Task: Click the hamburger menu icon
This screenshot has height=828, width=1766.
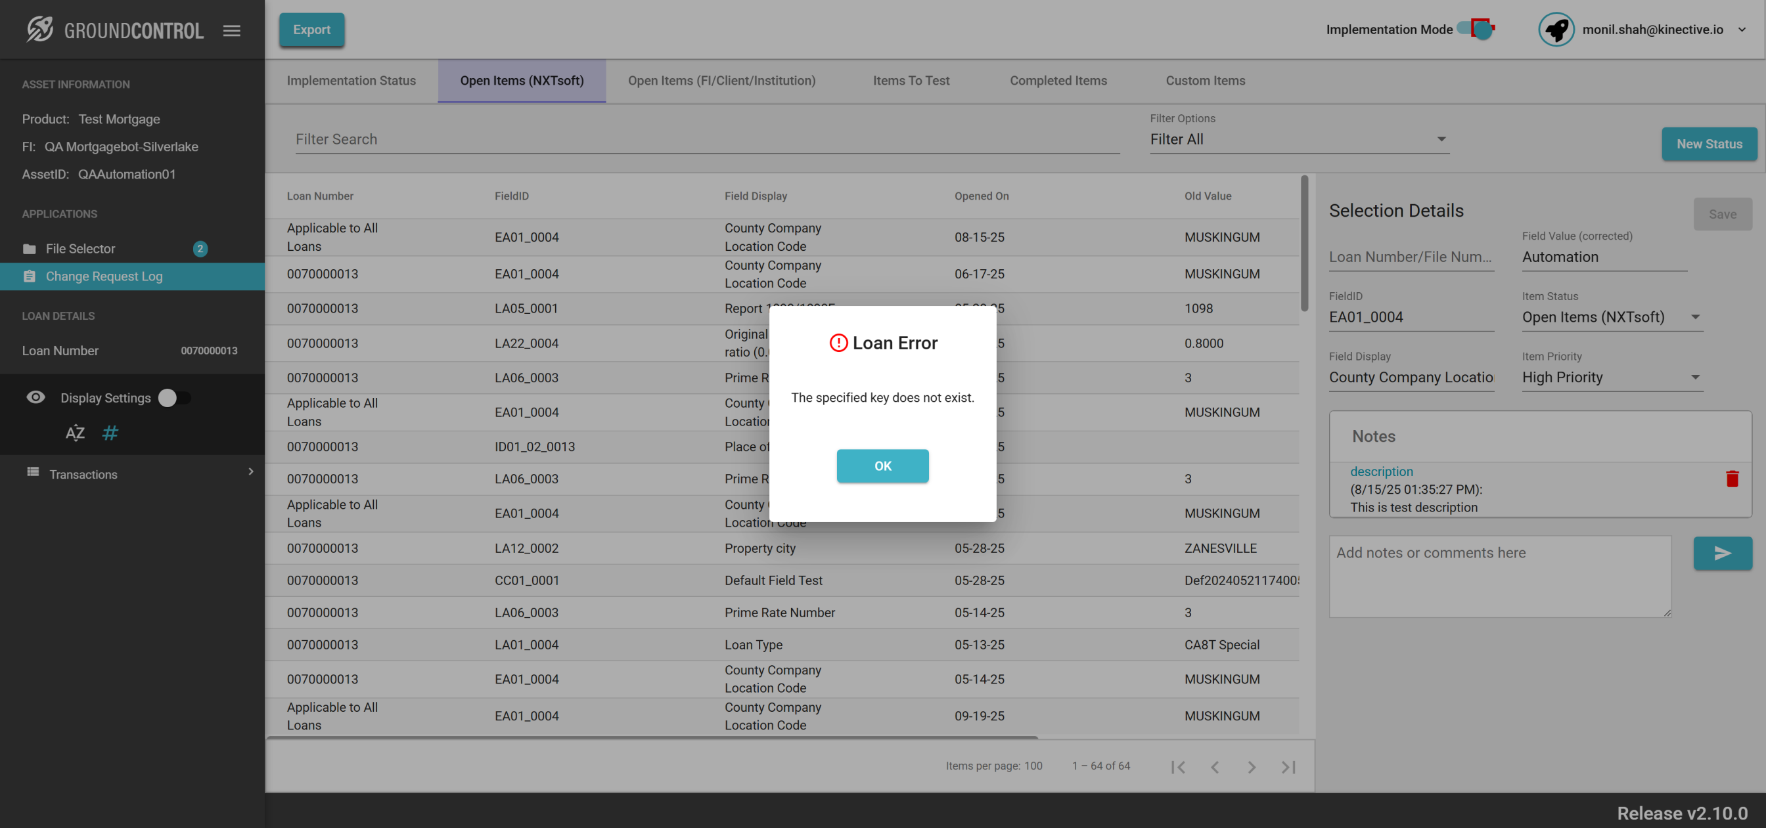Action: click(232, 30)
